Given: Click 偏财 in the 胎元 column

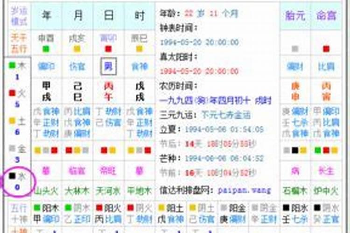Looking at the screenshot, I should click(x=295, y=67).
